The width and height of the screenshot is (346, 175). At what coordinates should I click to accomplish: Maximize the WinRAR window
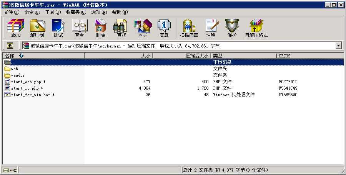[334, 5]
